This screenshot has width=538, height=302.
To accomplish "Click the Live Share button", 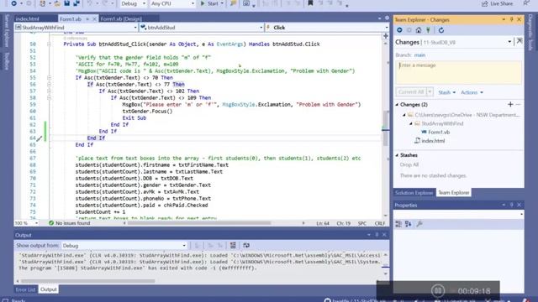I will [497, 3].
